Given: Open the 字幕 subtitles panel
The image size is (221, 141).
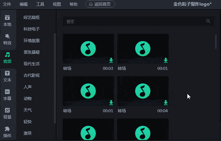Looking at the screenshot, I should (7, 95).
